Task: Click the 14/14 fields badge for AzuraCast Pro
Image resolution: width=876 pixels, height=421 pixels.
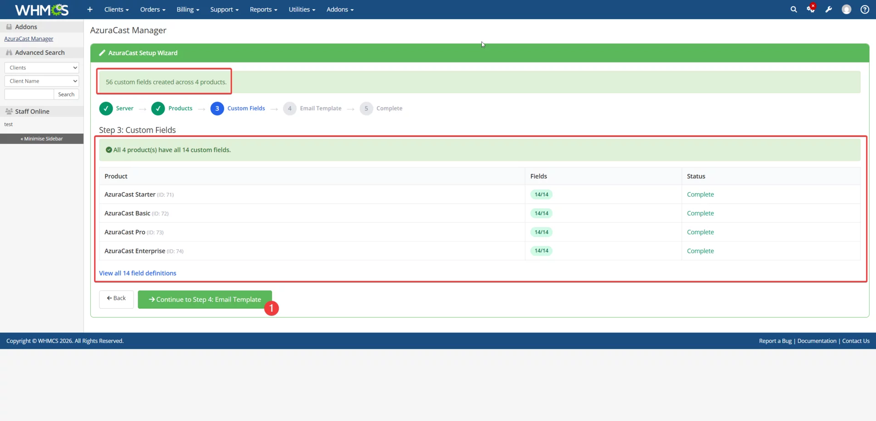Action: [541, 232]
